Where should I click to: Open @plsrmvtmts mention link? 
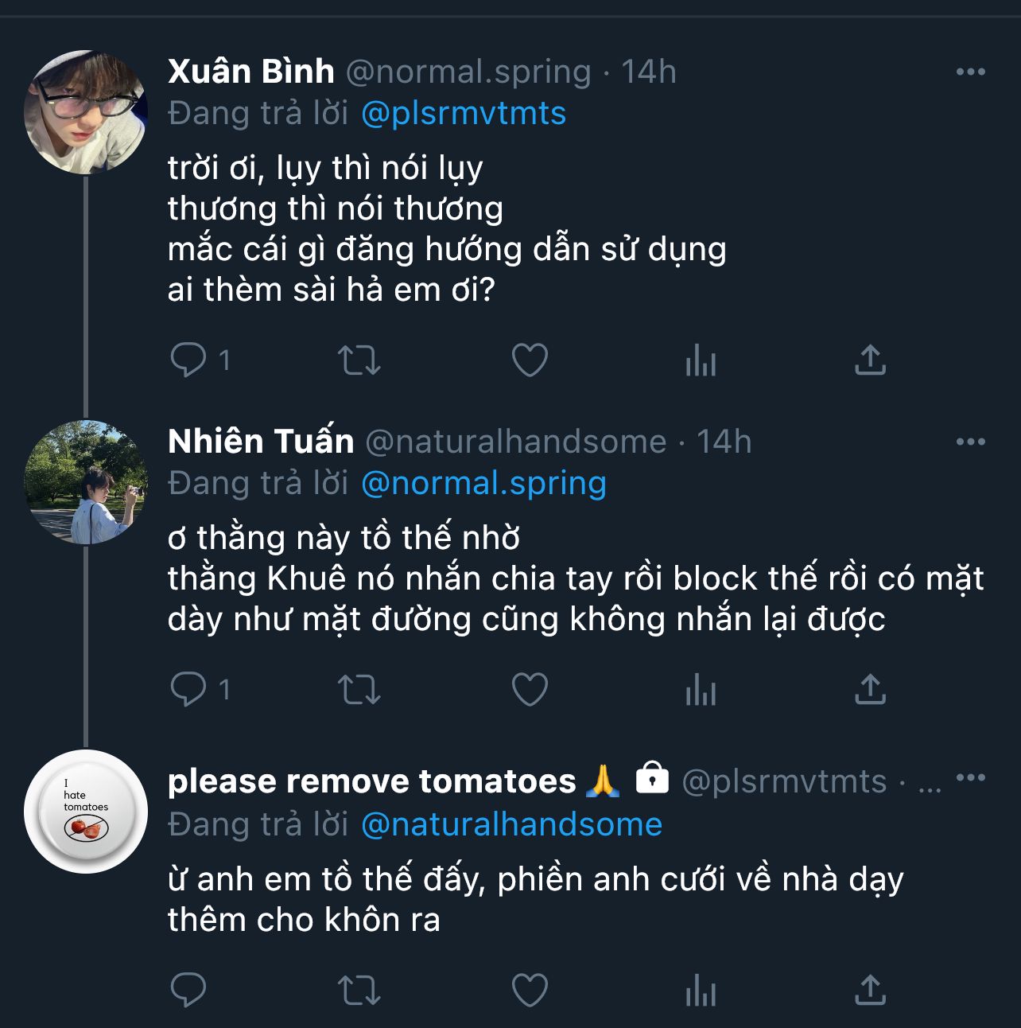(x=464, y=113)
